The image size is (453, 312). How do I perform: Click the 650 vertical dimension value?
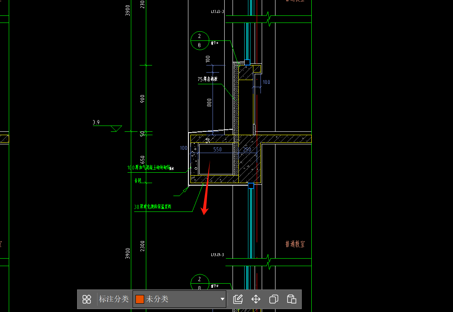pos(142,160)
